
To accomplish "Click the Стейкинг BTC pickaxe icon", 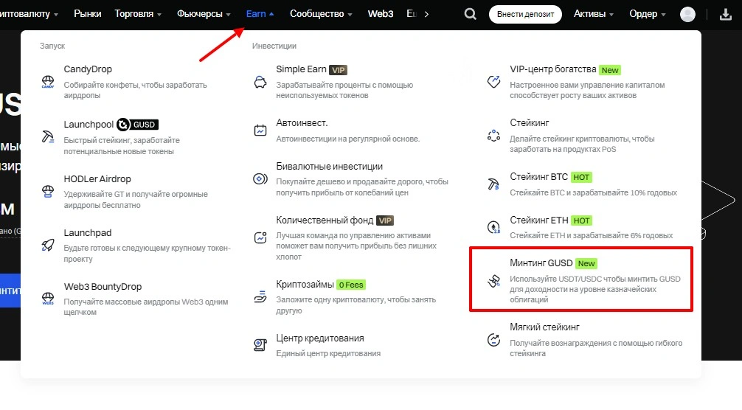I will [x=493, y=184].
